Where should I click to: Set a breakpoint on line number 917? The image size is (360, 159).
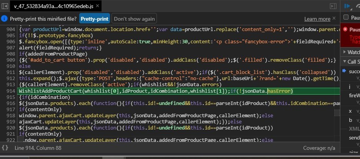11,109
